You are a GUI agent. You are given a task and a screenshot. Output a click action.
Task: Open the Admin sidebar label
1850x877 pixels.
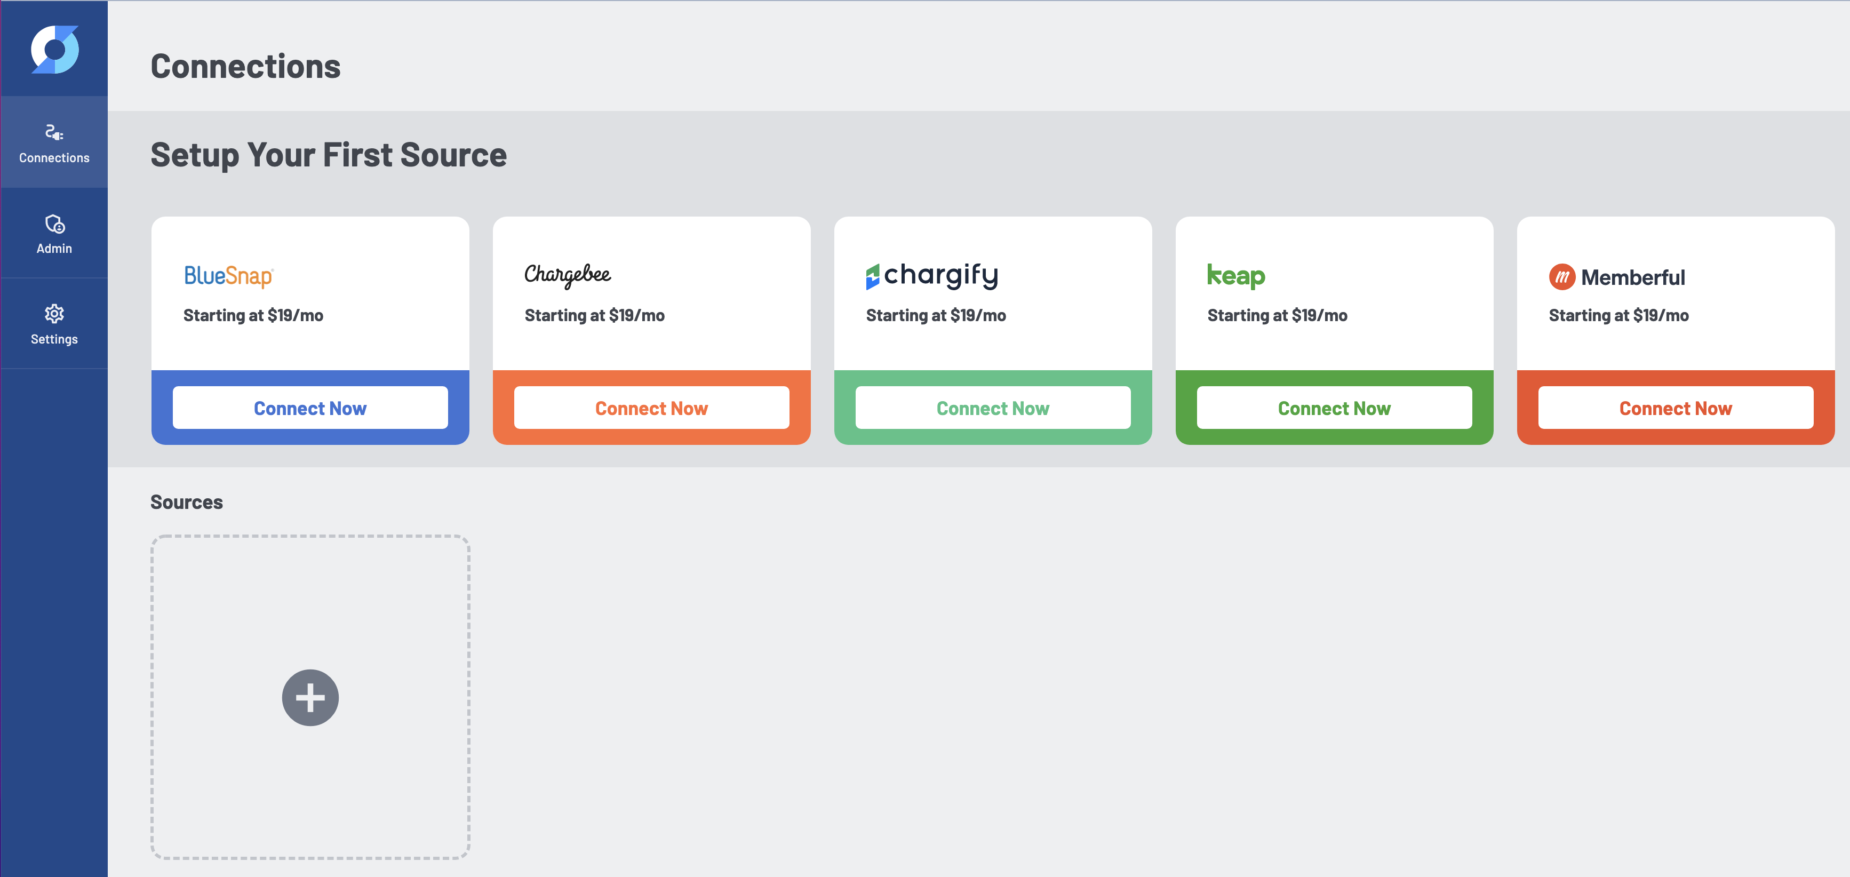[x=54, y=249]
